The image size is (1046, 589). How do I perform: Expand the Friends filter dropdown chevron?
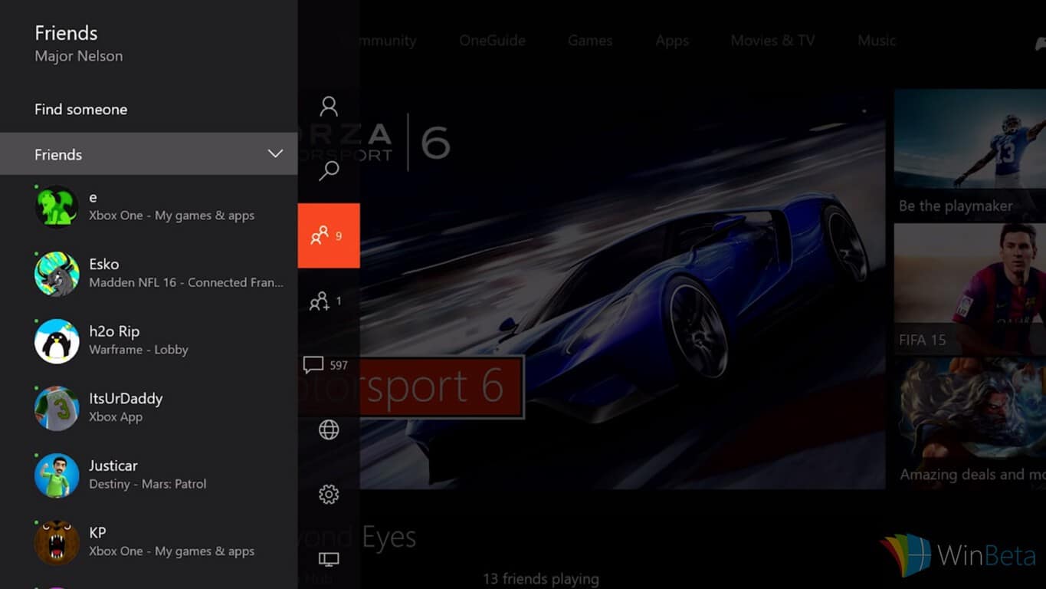point(275,154)
